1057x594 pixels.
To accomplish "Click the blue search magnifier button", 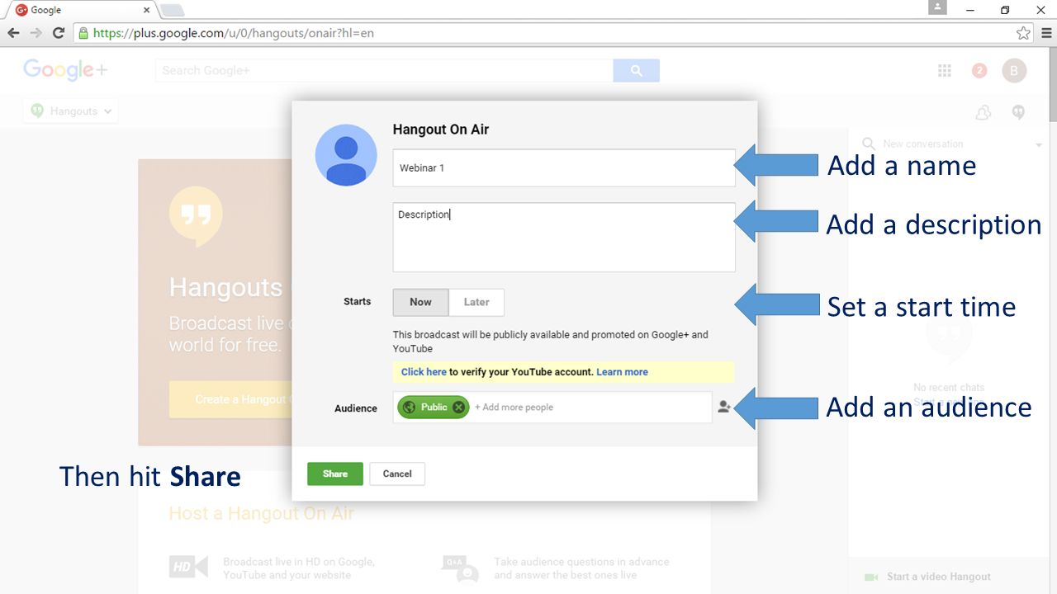I will tap(636, 70).
